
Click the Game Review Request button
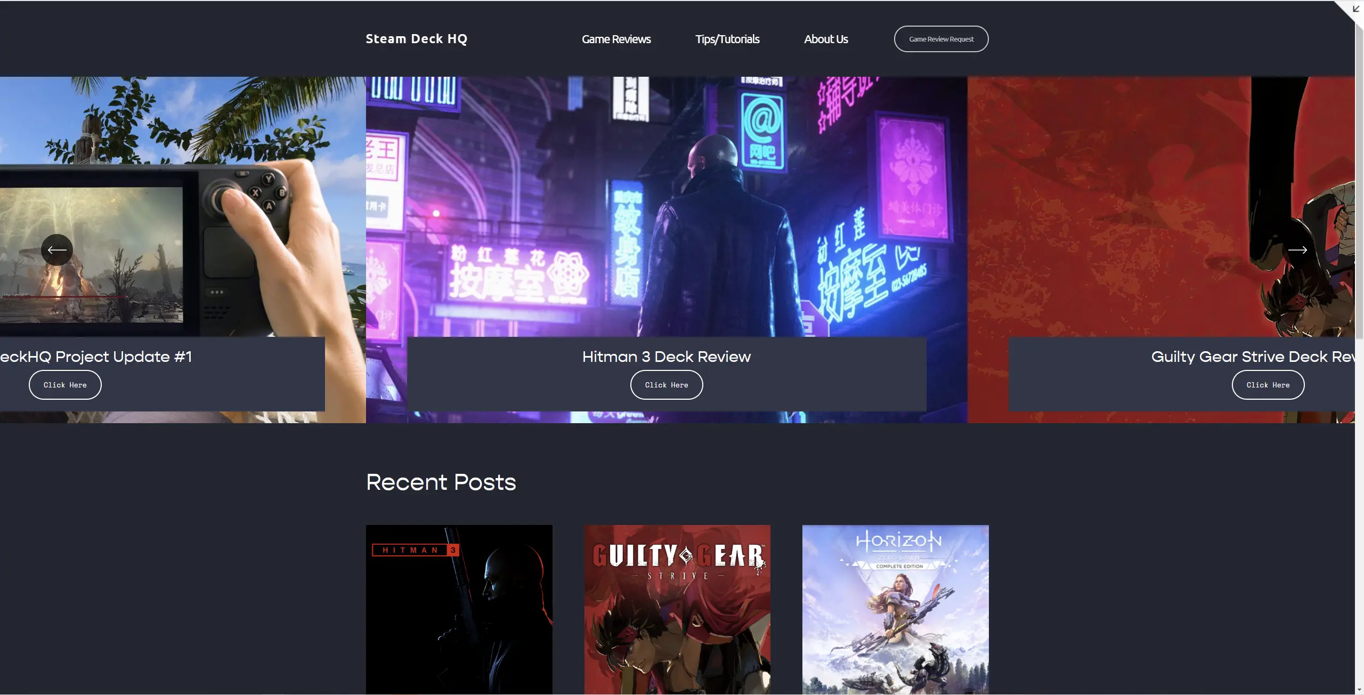941,39
